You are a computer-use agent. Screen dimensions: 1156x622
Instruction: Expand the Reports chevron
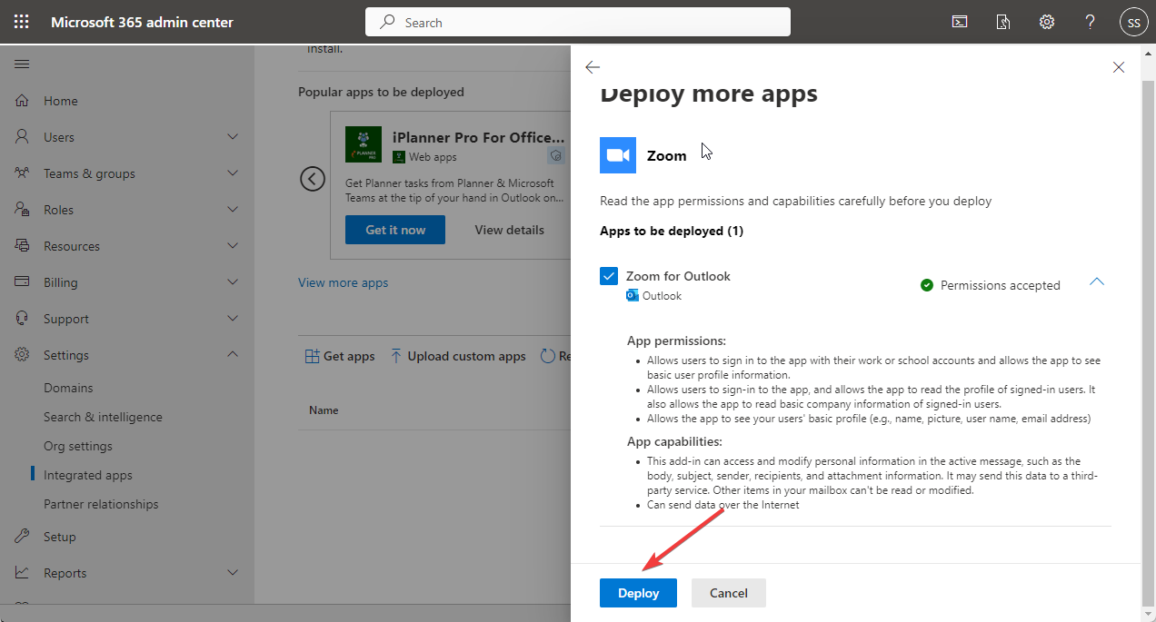click(233, 573)
